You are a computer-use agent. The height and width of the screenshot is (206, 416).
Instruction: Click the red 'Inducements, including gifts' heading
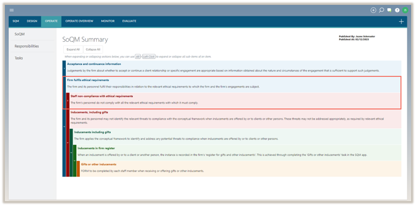tap(89, 112)
